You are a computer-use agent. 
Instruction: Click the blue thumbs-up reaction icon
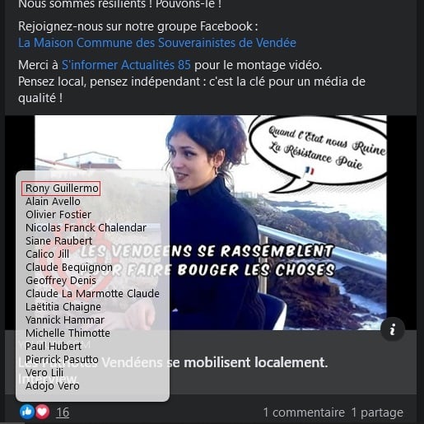27,412
